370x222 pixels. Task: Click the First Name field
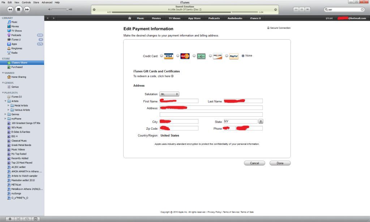[179, 101]
